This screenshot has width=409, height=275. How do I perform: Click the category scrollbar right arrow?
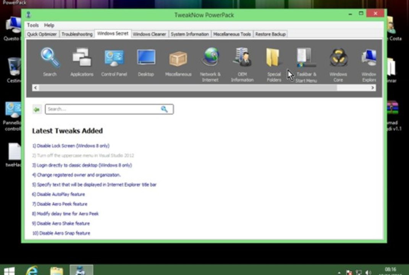(372, 88)
